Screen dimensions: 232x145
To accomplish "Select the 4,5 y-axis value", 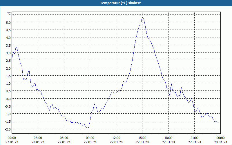I will (8, 30).
